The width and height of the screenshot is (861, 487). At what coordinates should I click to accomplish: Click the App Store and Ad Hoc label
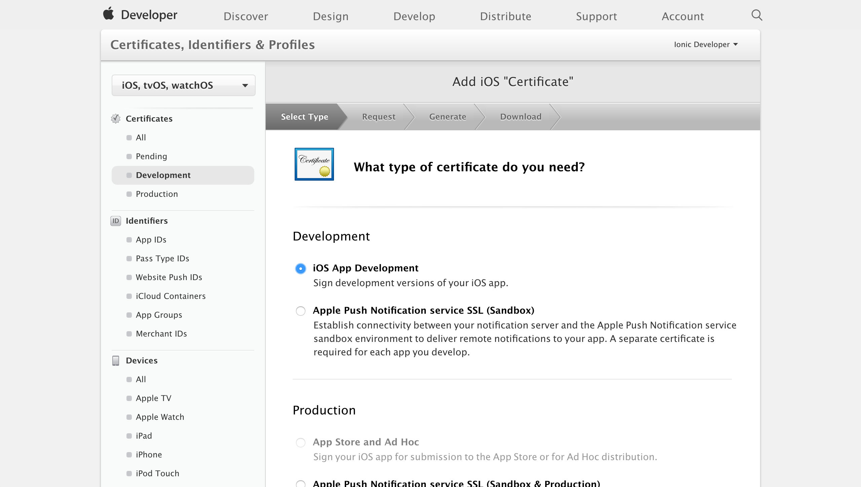coord(366,442)
